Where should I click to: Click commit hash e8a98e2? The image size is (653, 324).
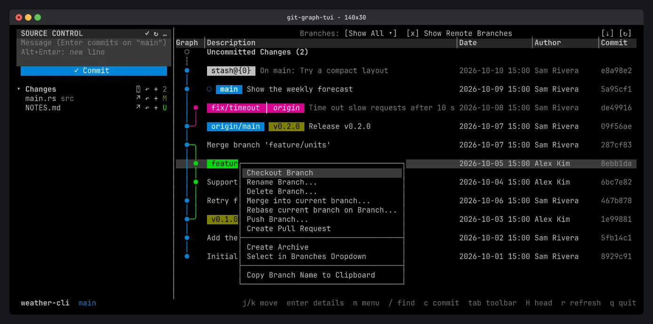pyautogui.click(x=616, y=71)
